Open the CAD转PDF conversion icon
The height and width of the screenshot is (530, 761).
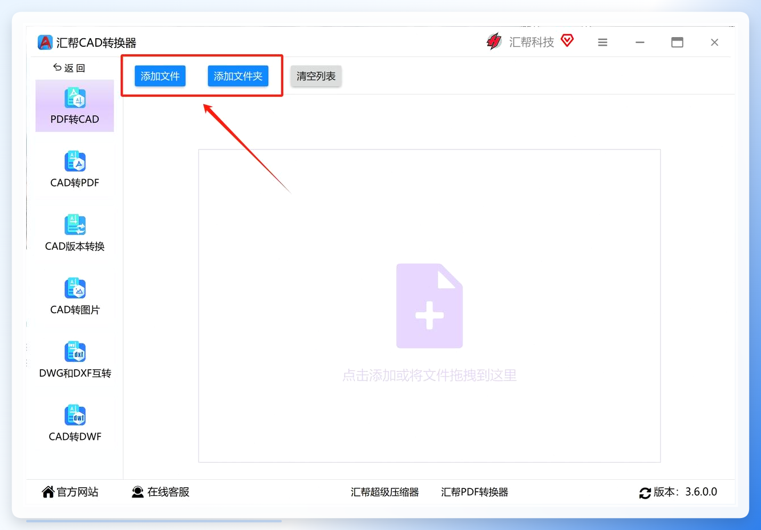(x=75, y=161)
